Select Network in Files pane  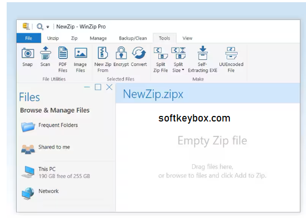coord(40,193)
